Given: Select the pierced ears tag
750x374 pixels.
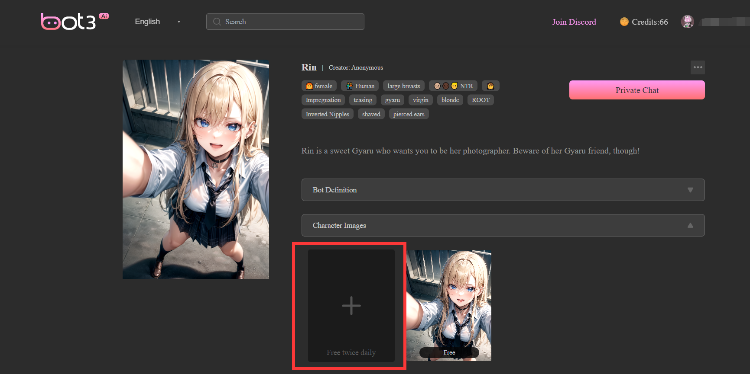Looking at the screenshot, I should coord(409,114).
